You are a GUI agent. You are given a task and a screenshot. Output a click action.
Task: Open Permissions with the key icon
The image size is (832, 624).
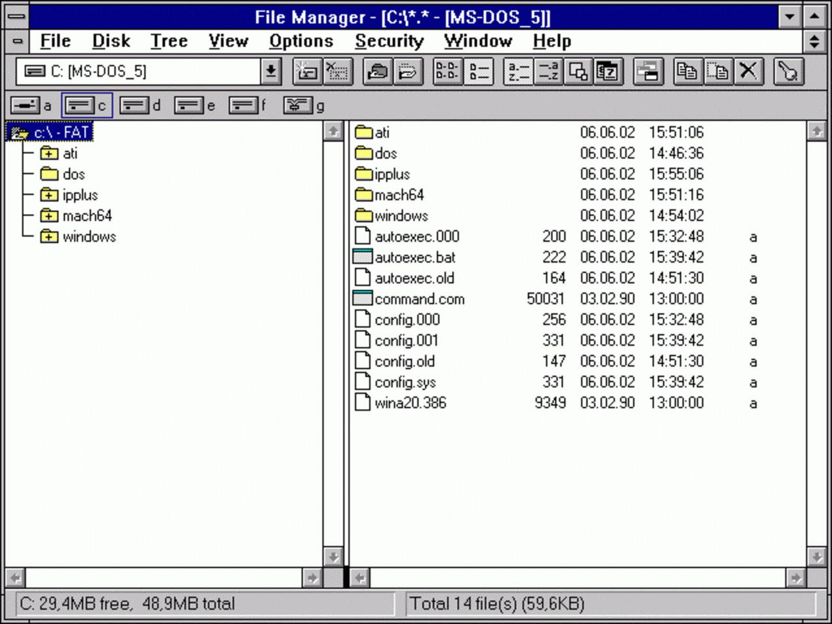(x=788, y=71)
